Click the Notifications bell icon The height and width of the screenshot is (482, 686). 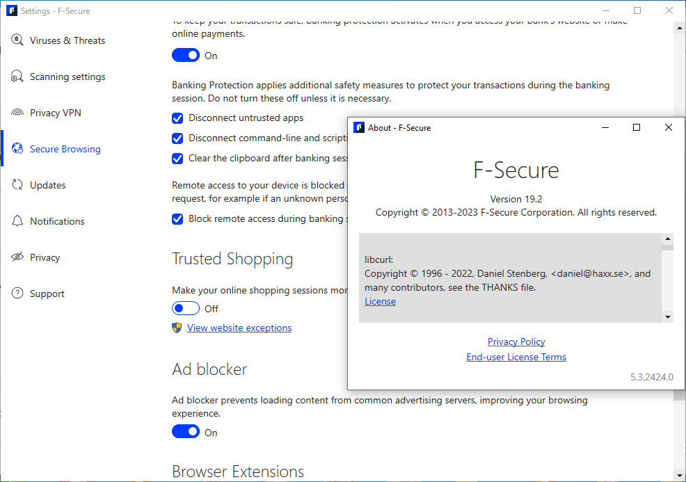point(17,221)
